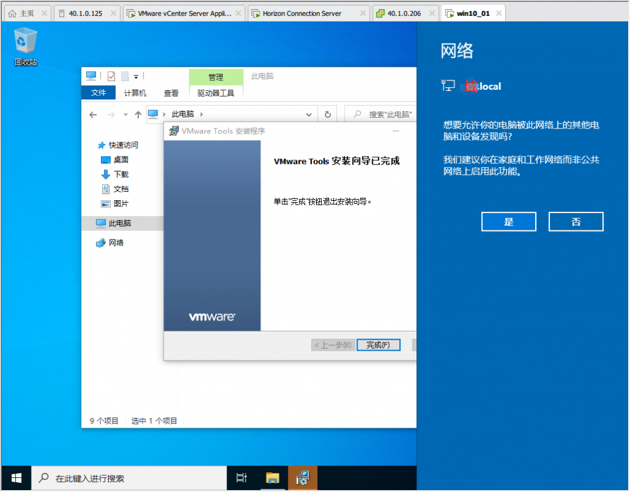Expand the chevron after 此电脑 breadcrumb
This screenshot has height=492, width=630.
pyautogui.click(x=201, y=115)
